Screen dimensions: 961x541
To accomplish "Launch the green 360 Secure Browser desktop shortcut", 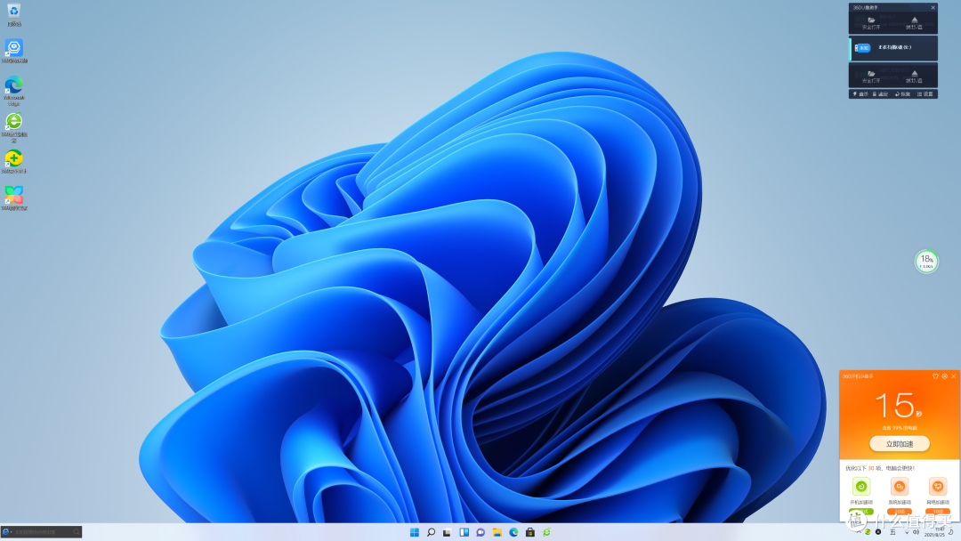I will pyautogui.click(x=13, y=127).
